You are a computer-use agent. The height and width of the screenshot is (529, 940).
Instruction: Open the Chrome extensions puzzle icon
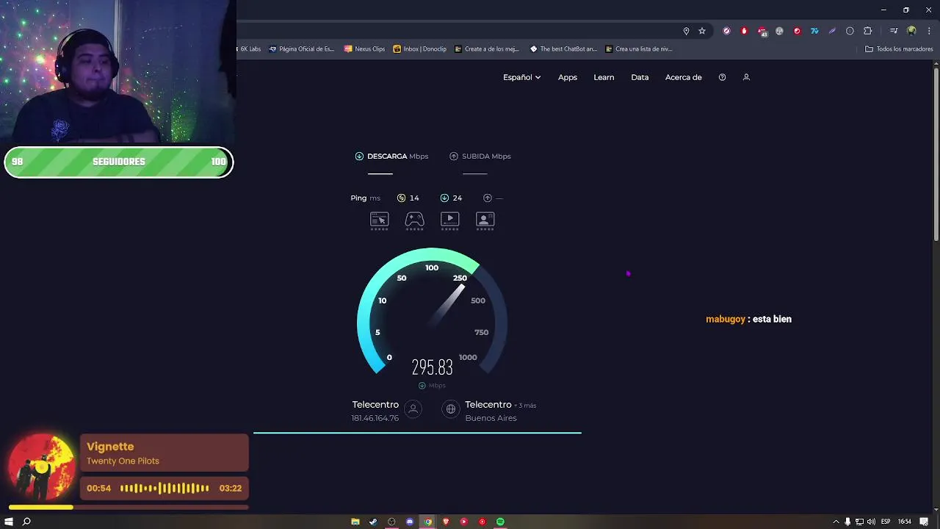pyautogui.click(x=867, y=31)
